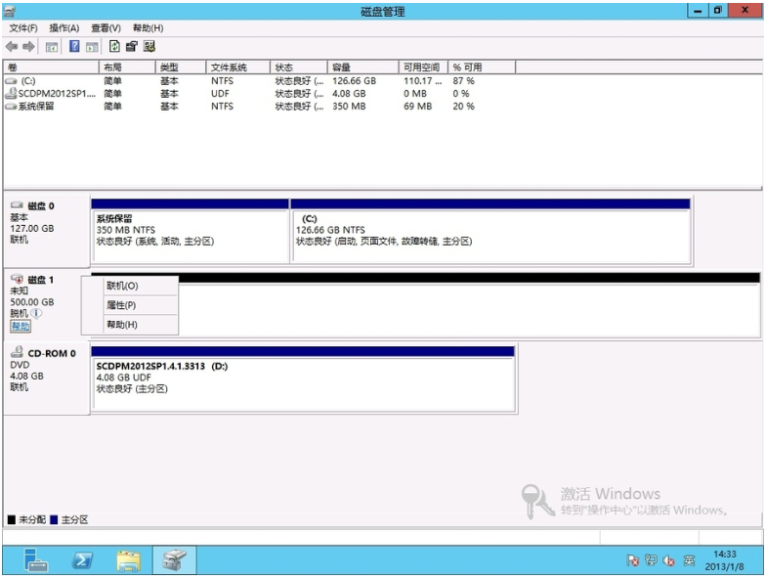Open the 操作(A) menu
This screenshot has width=766, height=580.
click(x=64, y=27)
